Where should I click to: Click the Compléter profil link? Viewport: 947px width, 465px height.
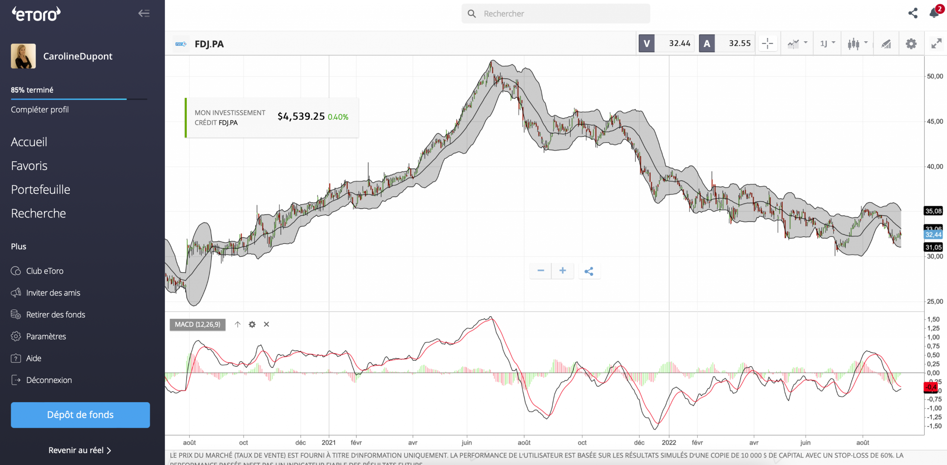[40, 109]
